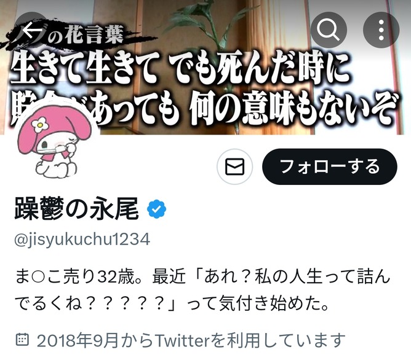Open search with the magnifying glass icon

pos(329,30)
